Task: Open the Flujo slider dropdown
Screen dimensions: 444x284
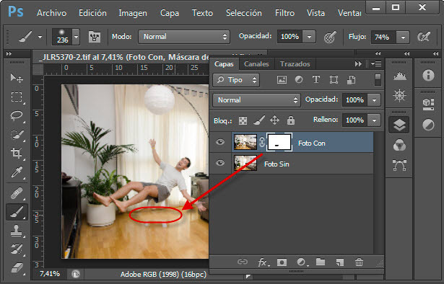Action: 403,37
